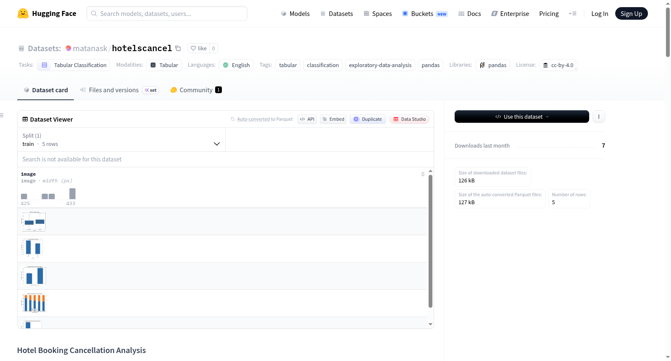Go to Models in the top navigation
Image resolution: width=671 pixels, height=361 pixels.
[x=295, y=13]
